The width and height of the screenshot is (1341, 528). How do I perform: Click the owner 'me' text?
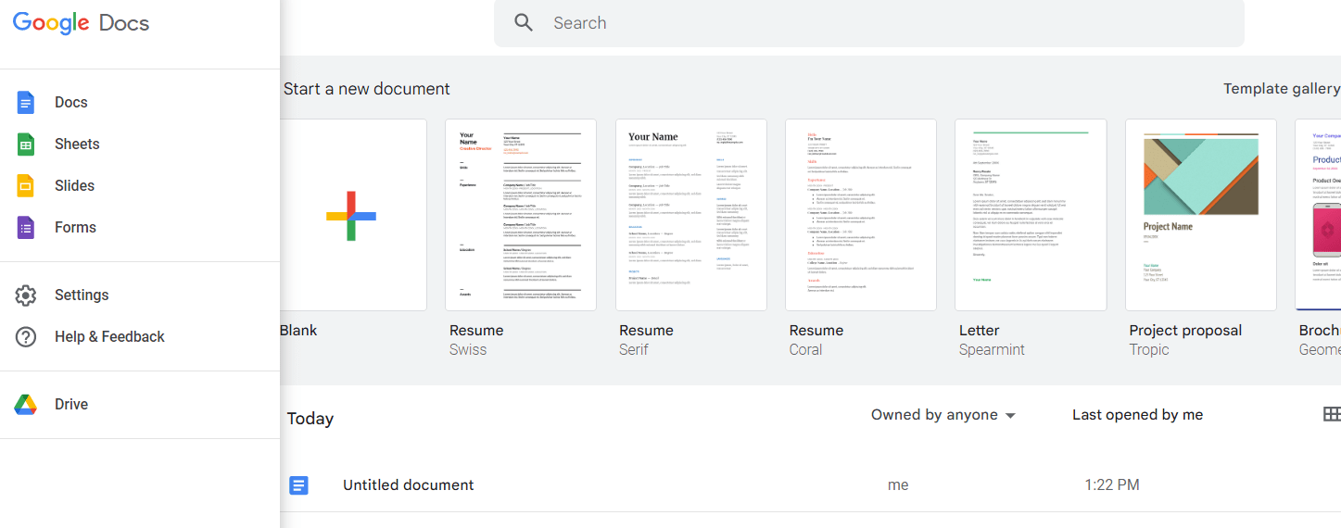pos(898,484)
